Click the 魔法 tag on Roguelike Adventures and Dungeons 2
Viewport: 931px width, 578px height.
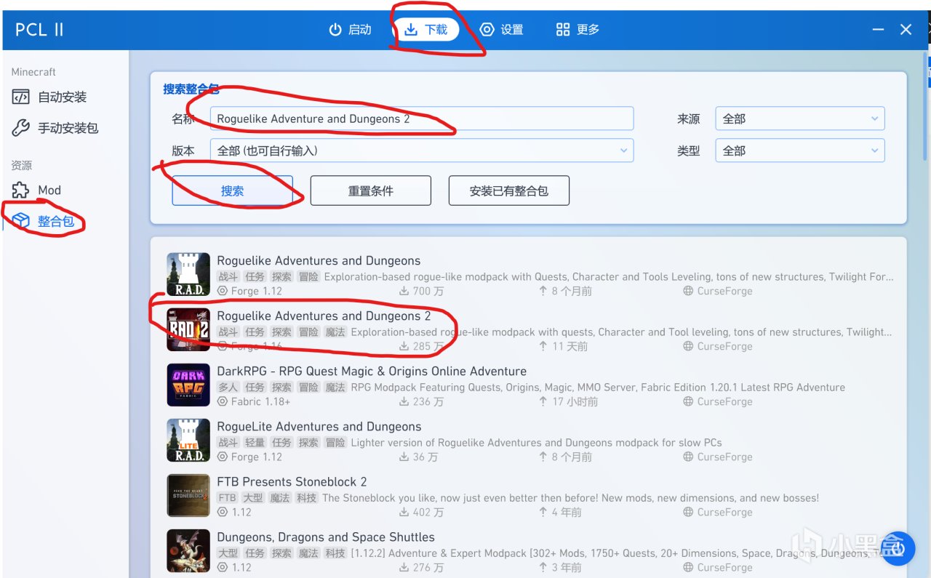[x=335, y=332]
